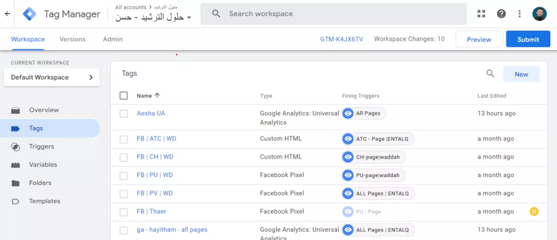Click the Submit button

point(528,40)
